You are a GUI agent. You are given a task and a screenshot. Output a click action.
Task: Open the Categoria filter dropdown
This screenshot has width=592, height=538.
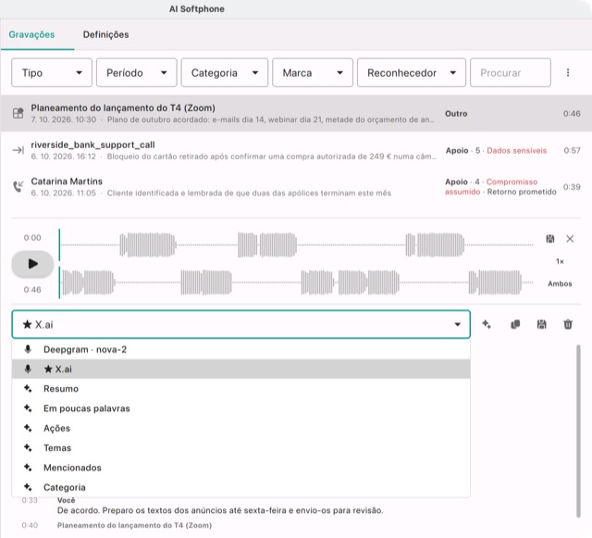pyautogui.click(x=224, y=72)
